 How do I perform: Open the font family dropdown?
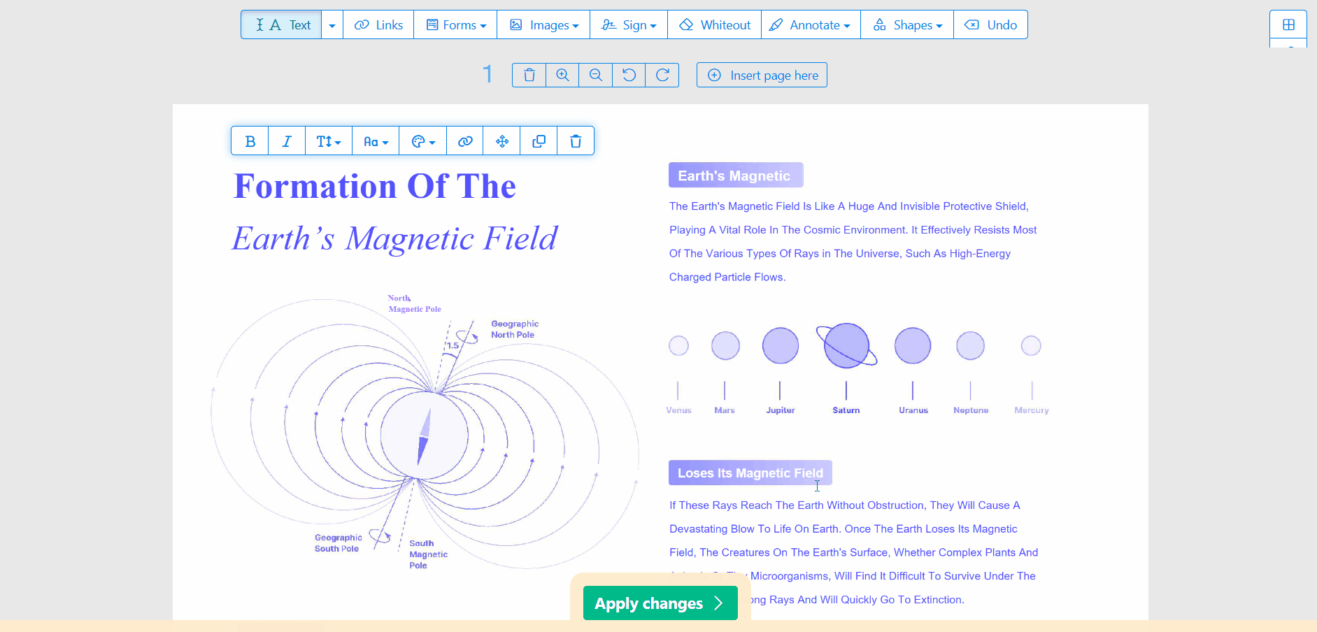point(376,141)
